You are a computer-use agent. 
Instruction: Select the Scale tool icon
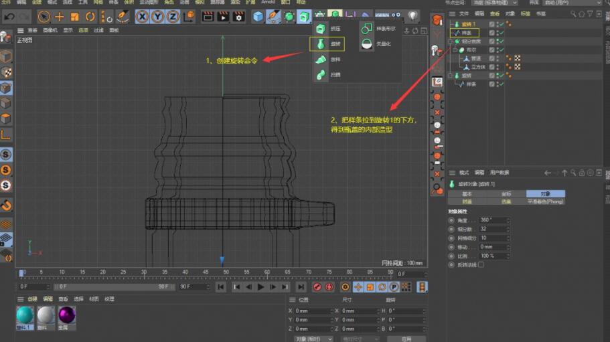coord(74,17)
